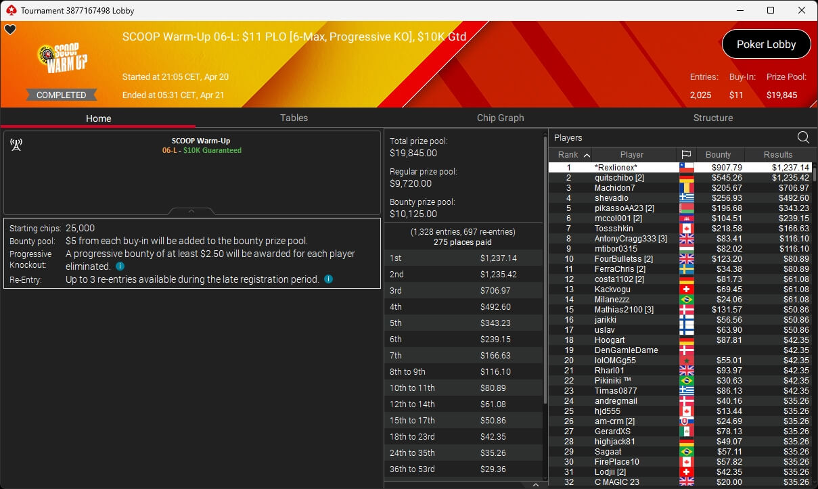The image size is (818, 489).
Task: Open the Chip Graph tab
Action: [x=501, y=118]
